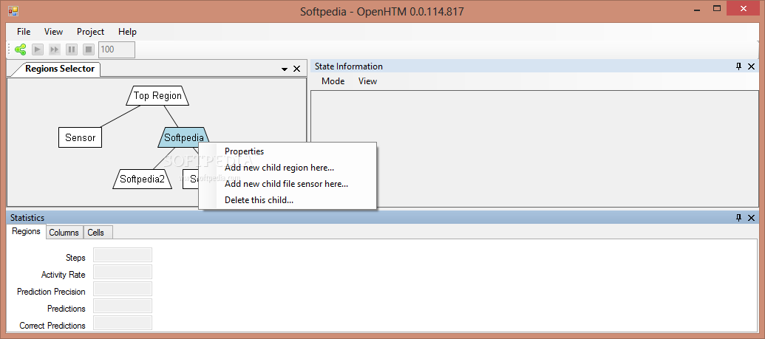Pin the Statistics panel

[x=738, y=218]
